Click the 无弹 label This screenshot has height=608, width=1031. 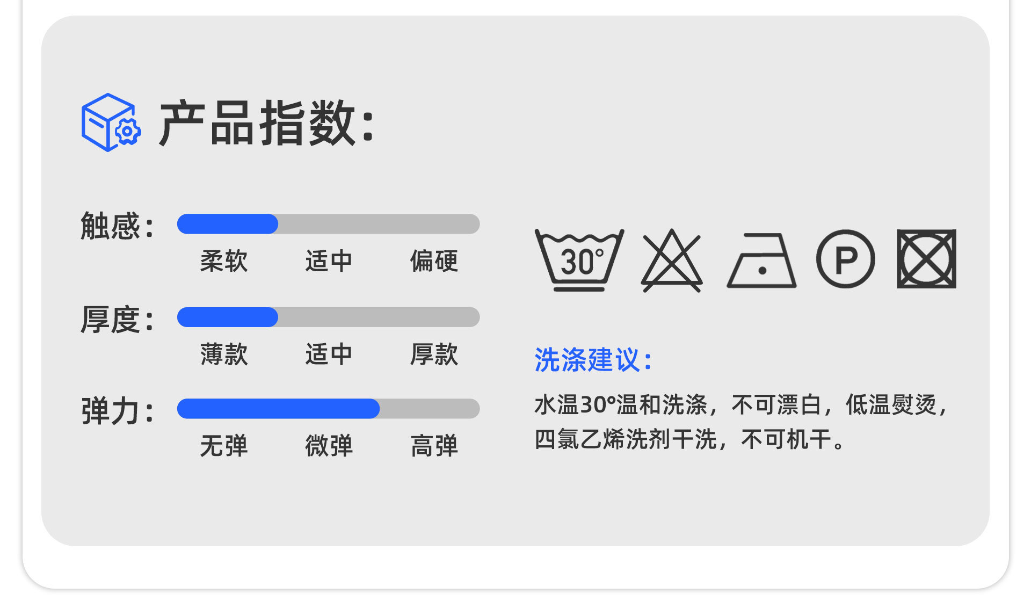pos(224,446)
